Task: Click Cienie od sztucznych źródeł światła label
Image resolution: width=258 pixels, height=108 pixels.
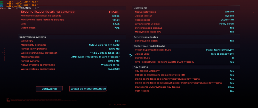Action: click(178, 83)
